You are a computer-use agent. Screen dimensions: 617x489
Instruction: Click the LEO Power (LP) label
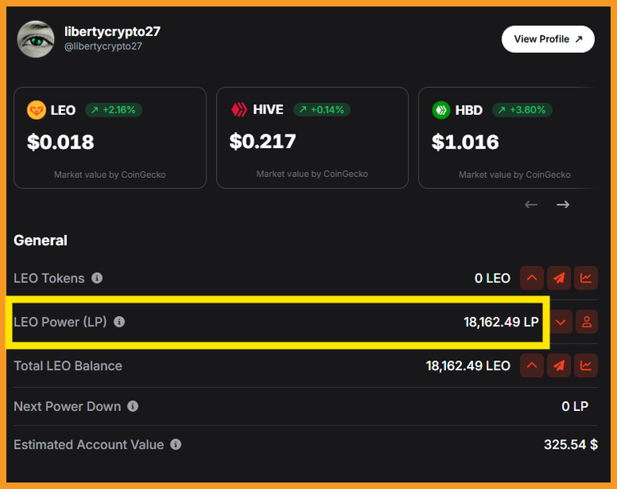coord(60,322)
